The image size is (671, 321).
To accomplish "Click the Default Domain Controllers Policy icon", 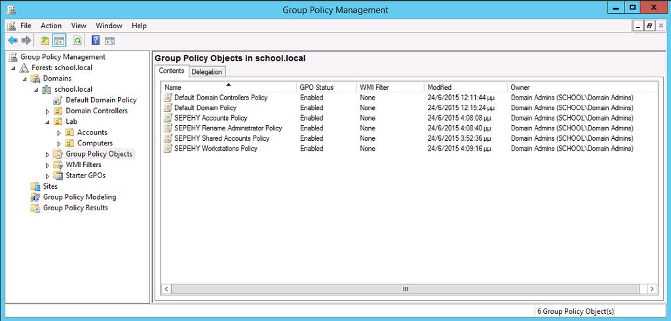I will [168, 98].
